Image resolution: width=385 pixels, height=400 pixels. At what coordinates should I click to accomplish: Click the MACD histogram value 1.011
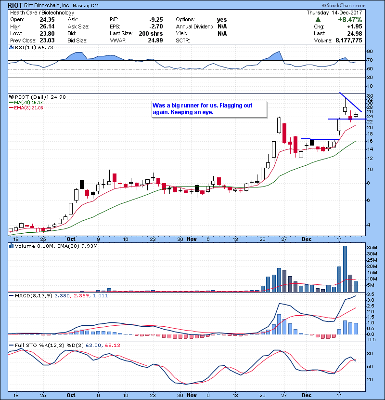(x=100, y=296)
